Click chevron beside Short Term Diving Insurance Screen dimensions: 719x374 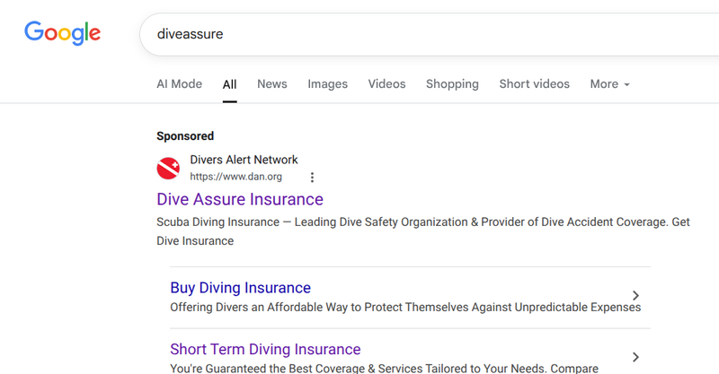pyautogui.click(x=635, y=357)
